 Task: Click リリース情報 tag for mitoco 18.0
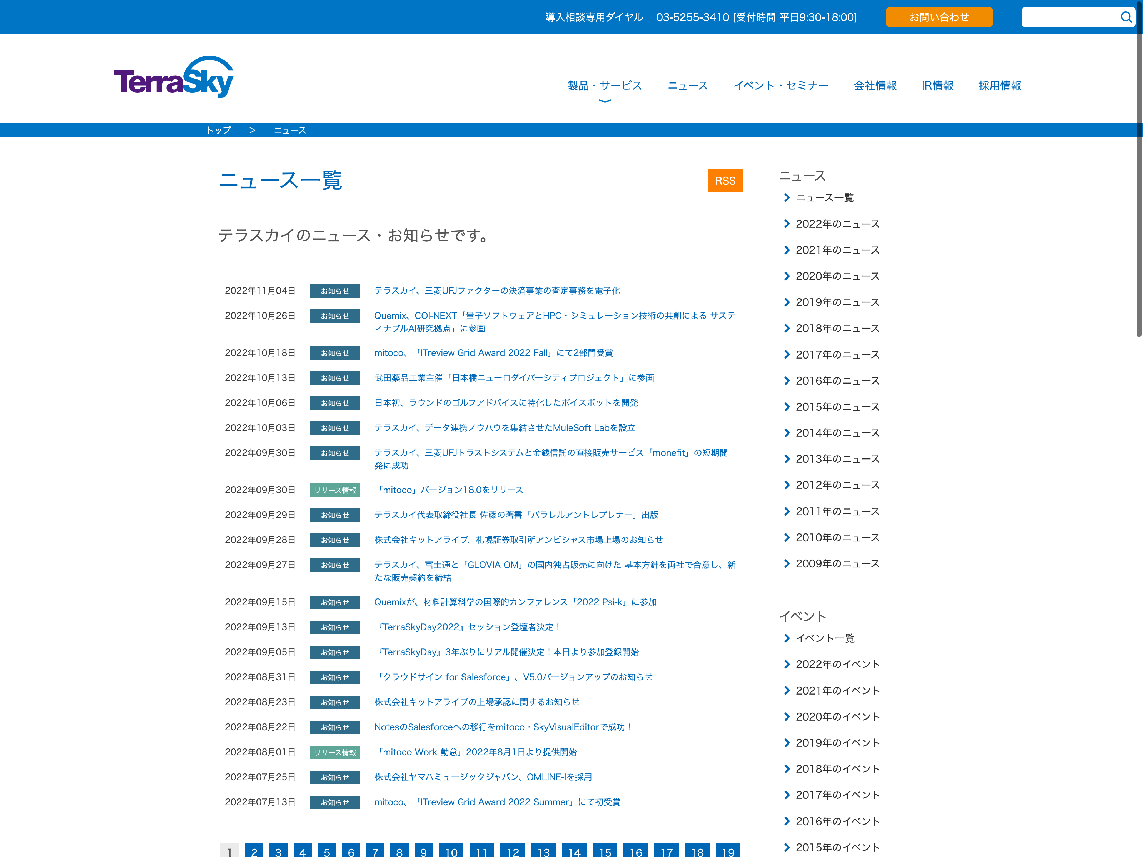tap(334, 490)
